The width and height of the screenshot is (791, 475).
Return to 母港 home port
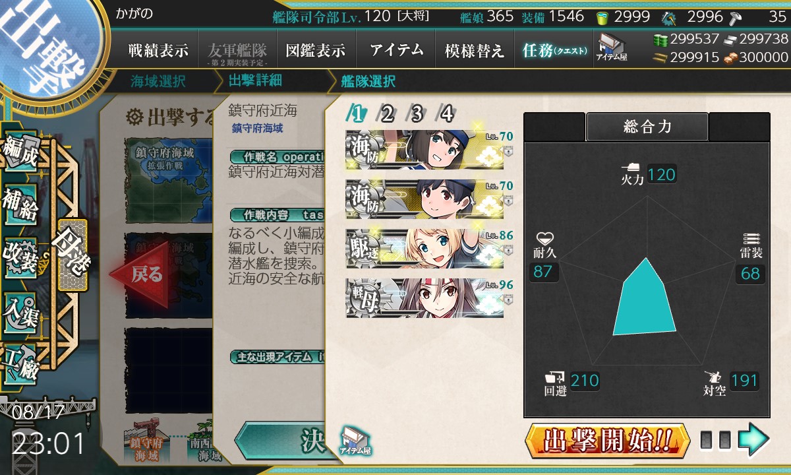click(x=72, y=256)
